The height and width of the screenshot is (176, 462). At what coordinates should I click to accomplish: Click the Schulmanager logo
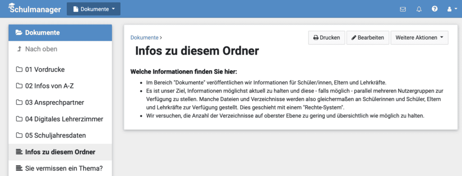coord(35,9)
